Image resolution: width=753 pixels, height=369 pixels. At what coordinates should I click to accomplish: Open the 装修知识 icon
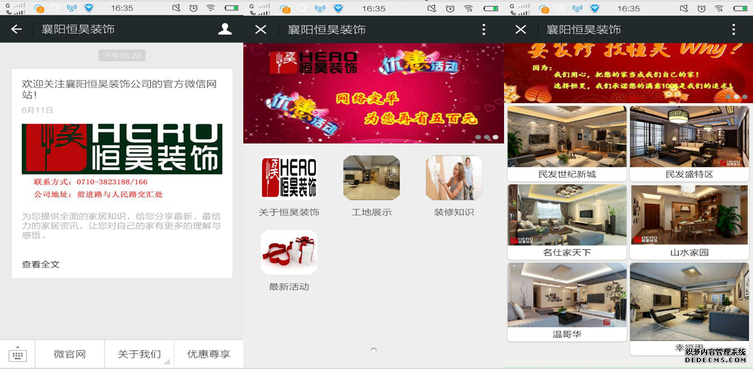[x=454, y=177]
